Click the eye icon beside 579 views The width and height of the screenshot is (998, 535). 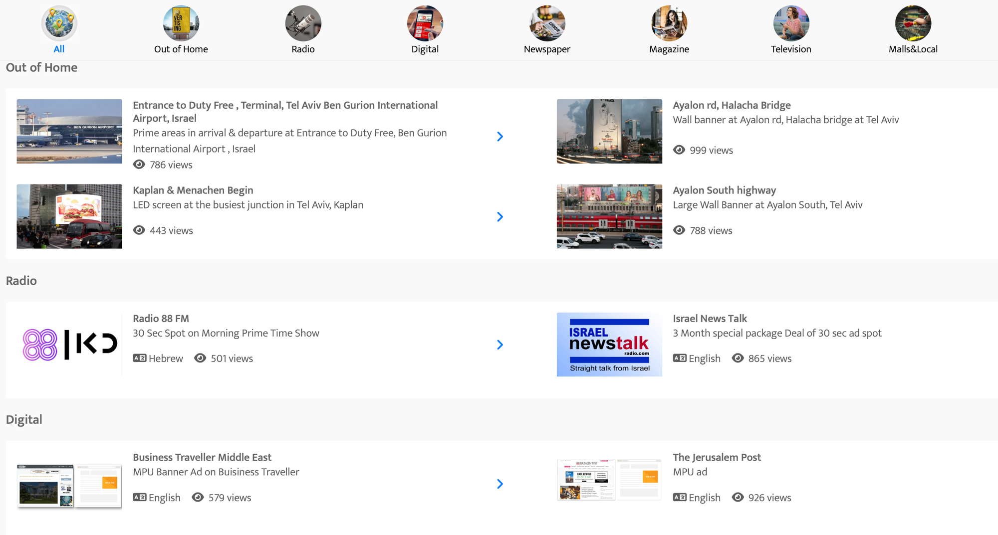[198, 497]
